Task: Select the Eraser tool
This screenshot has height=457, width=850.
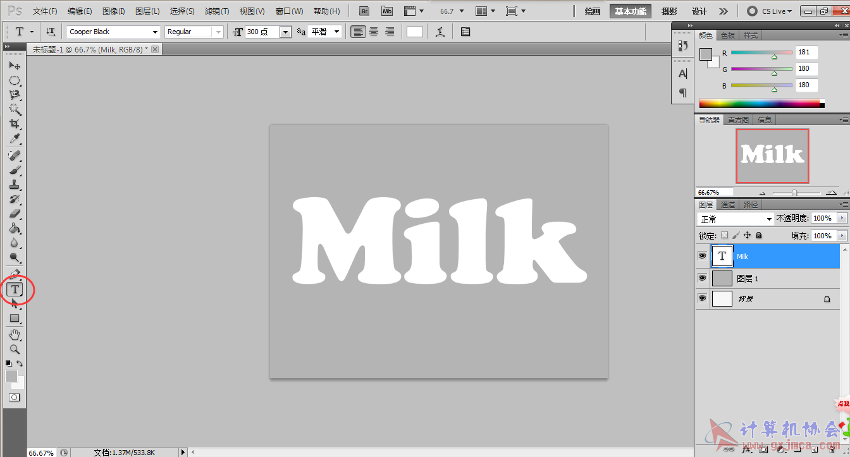Action: pyautogui.click(x=14, y=214)
